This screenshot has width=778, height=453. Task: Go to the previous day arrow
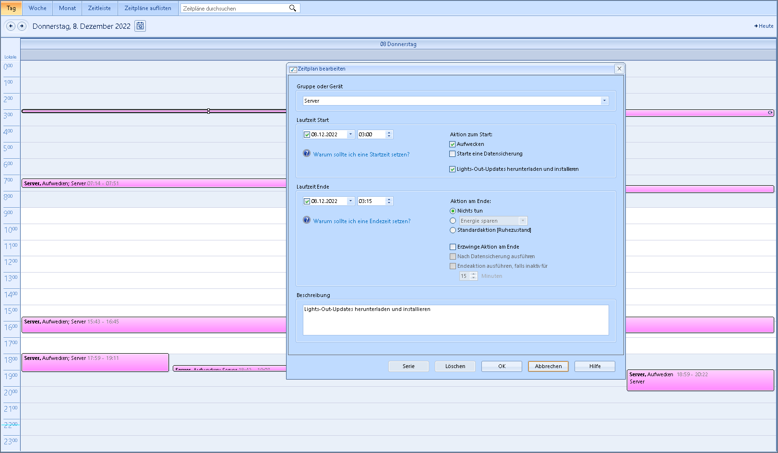(11, 26)
